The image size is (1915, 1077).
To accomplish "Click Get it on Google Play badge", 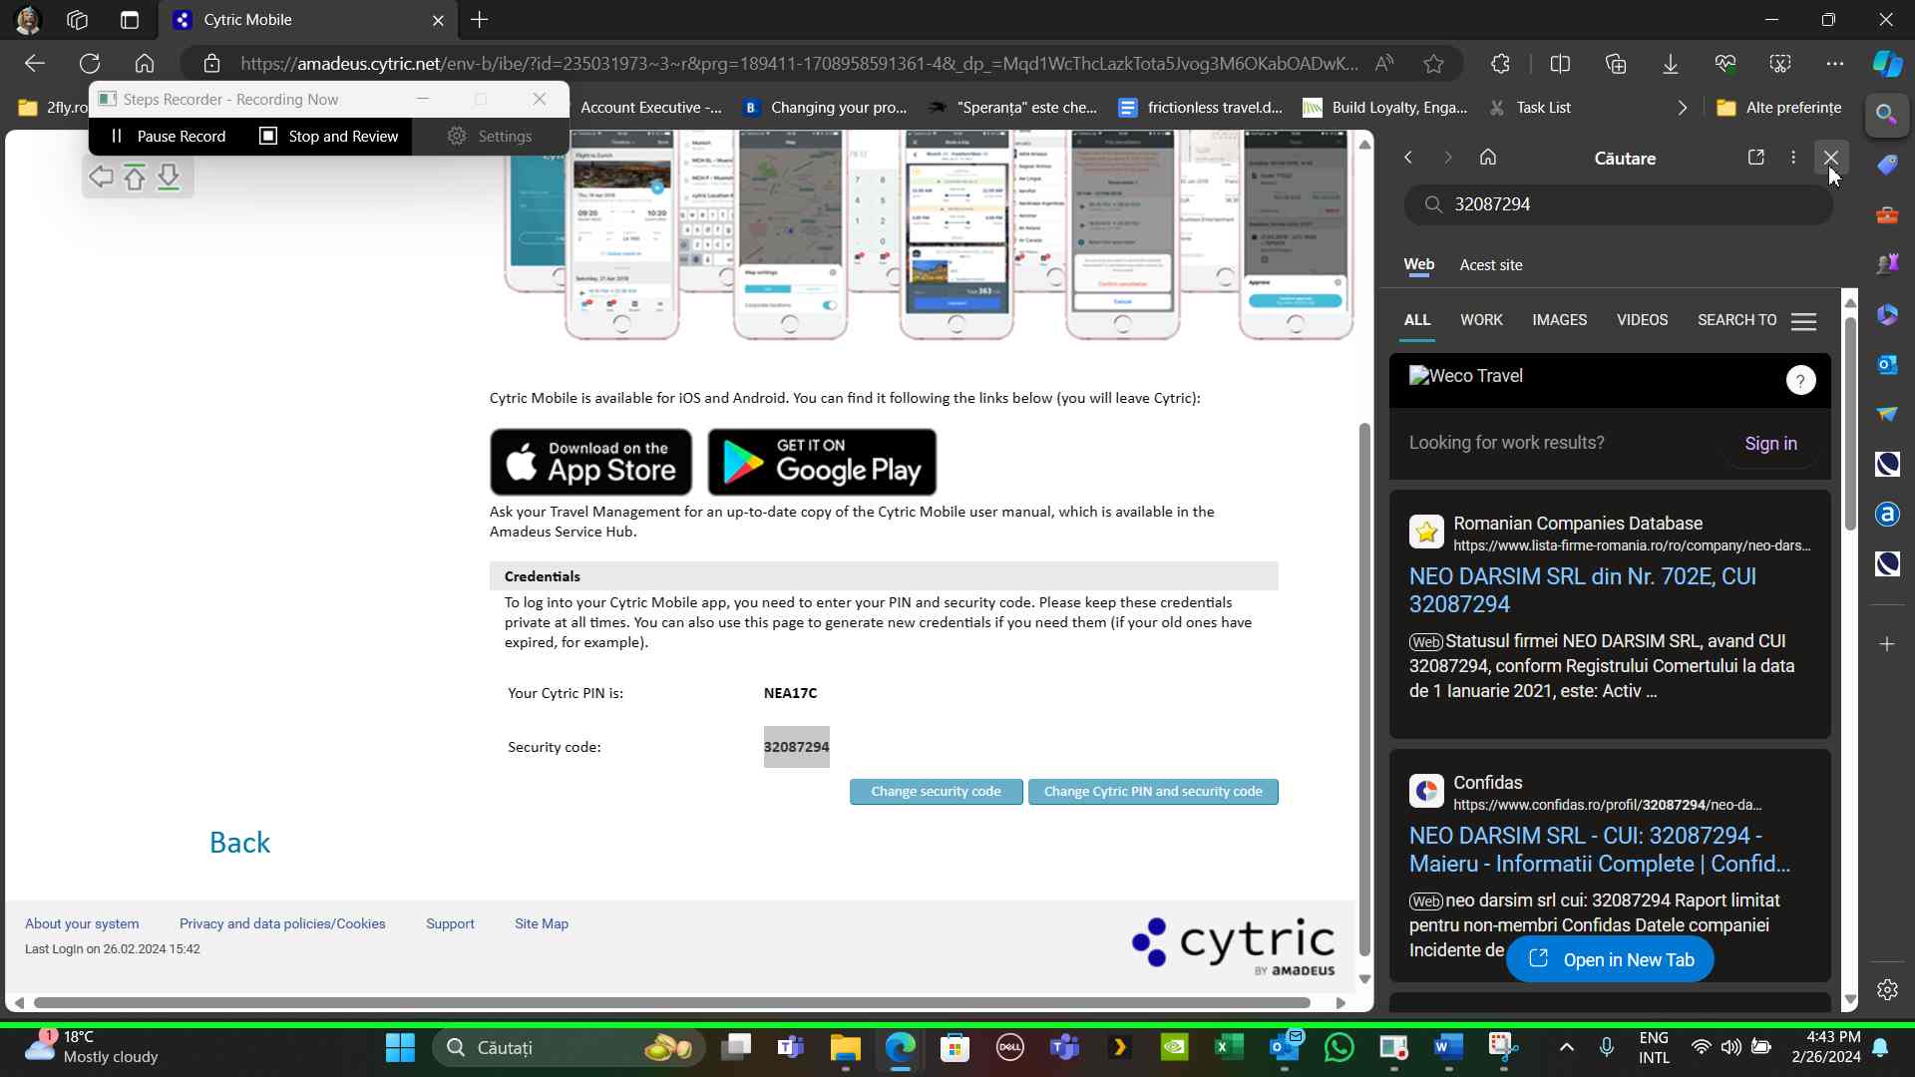I will pos(822,463).
